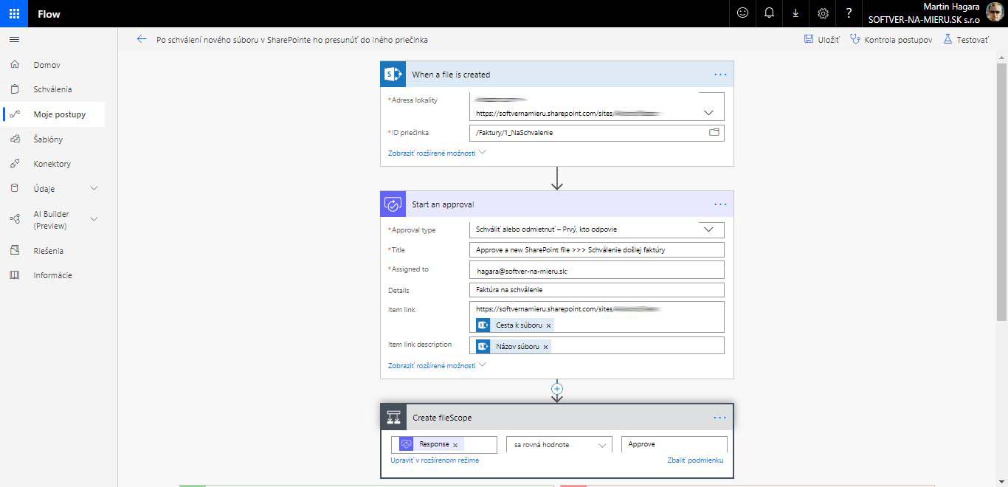The height and width of the screenshot is (487, 1008).
Task: Click the Start an approval step icon
Action: click(393, 204)
